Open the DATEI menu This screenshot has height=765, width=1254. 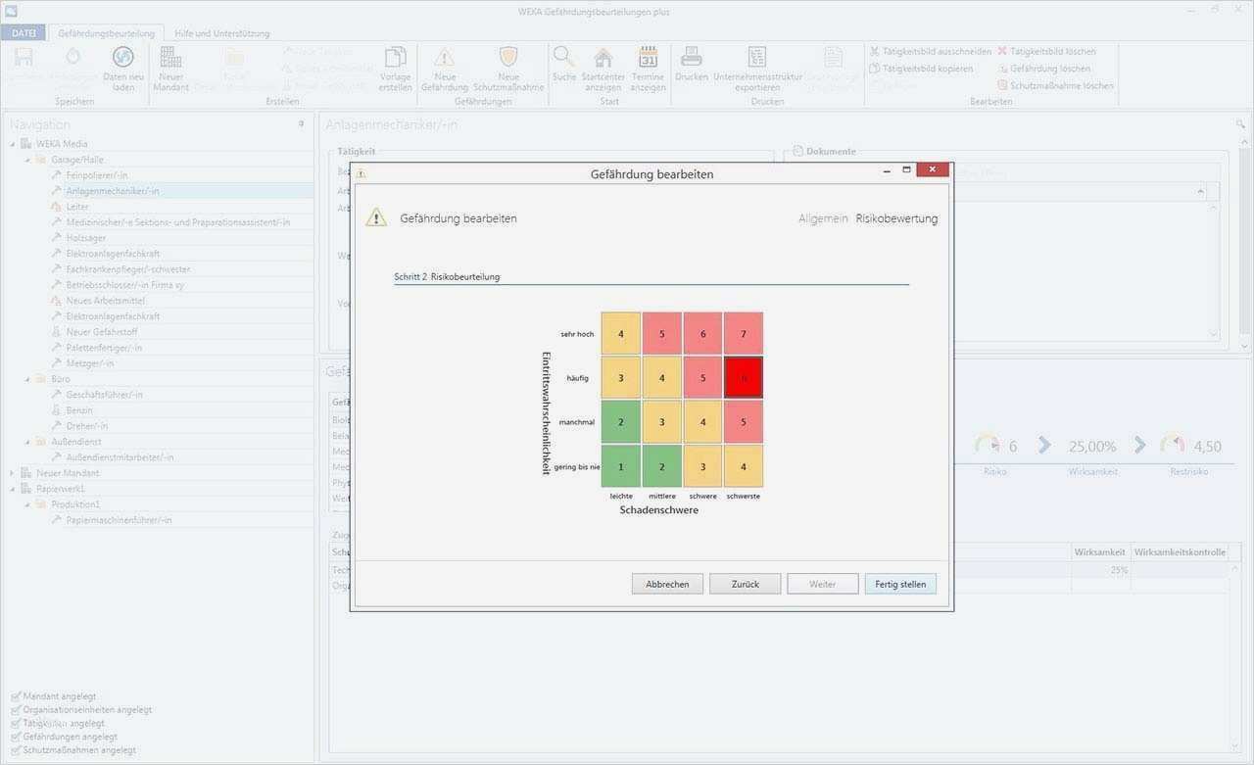pyautogui.click(x=24, y=33)
